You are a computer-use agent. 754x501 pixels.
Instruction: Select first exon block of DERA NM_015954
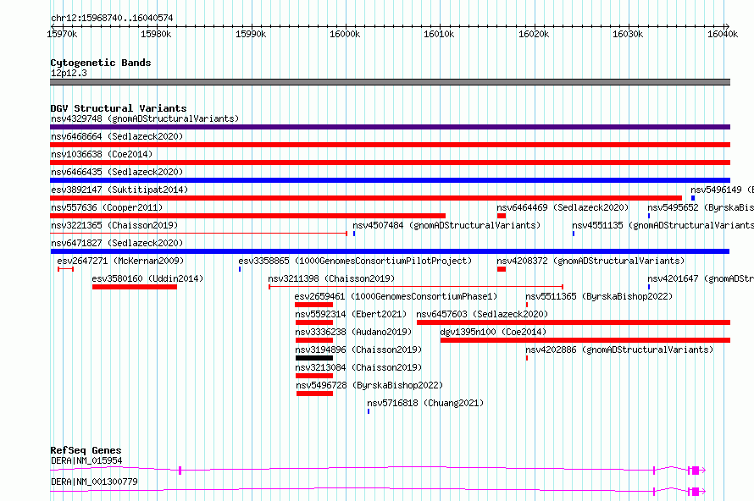point(180,471)
